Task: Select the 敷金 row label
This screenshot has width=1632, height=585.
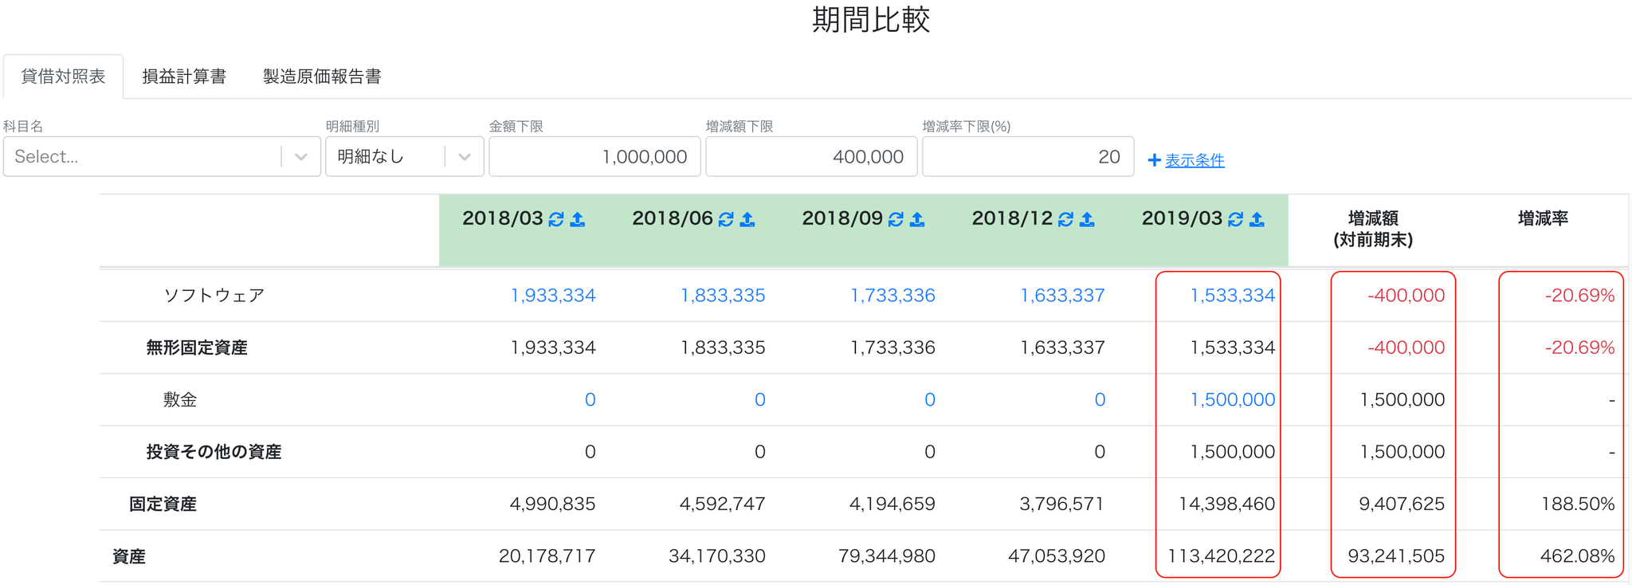Action: pos(180,400)
